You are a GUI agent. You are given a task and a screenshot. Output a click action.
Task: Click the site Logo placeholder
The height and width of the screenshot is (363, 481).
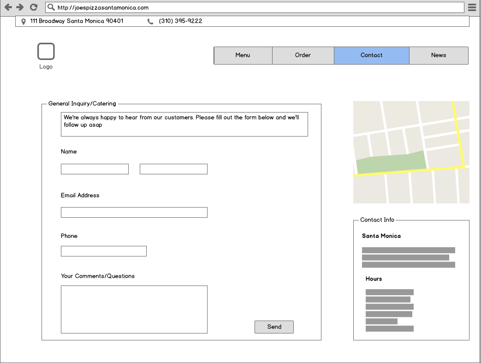point(46,52)
